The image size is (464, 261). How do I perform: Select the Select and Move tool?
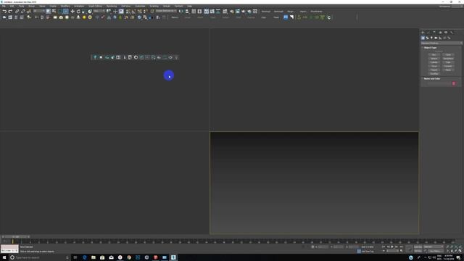tap(72, 12)
